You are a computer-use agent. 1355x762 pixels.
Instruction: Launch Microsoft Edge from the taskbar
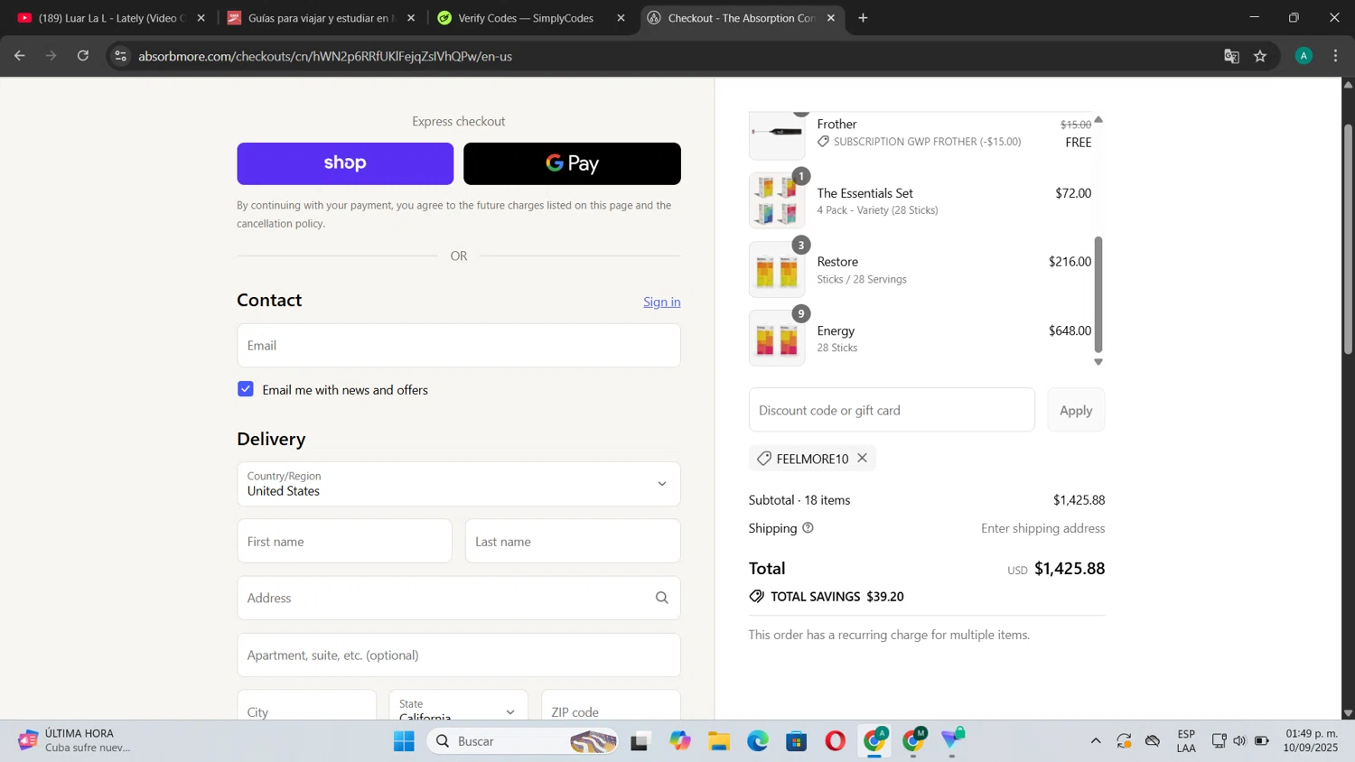[758, 741]
